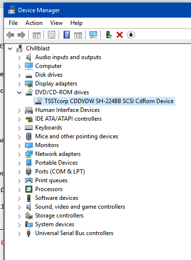191x260 pixels.
Task: Click the Disk drives icon
Action: pyautogui.click(x=29, y=76)
